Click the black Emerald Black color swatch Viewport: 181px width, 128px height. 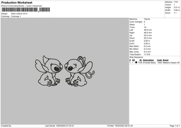coord(136,62)
